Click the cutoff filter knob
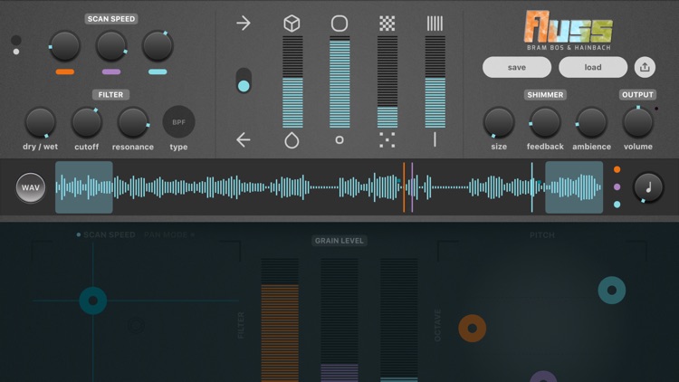 click(x=87, y=122)
